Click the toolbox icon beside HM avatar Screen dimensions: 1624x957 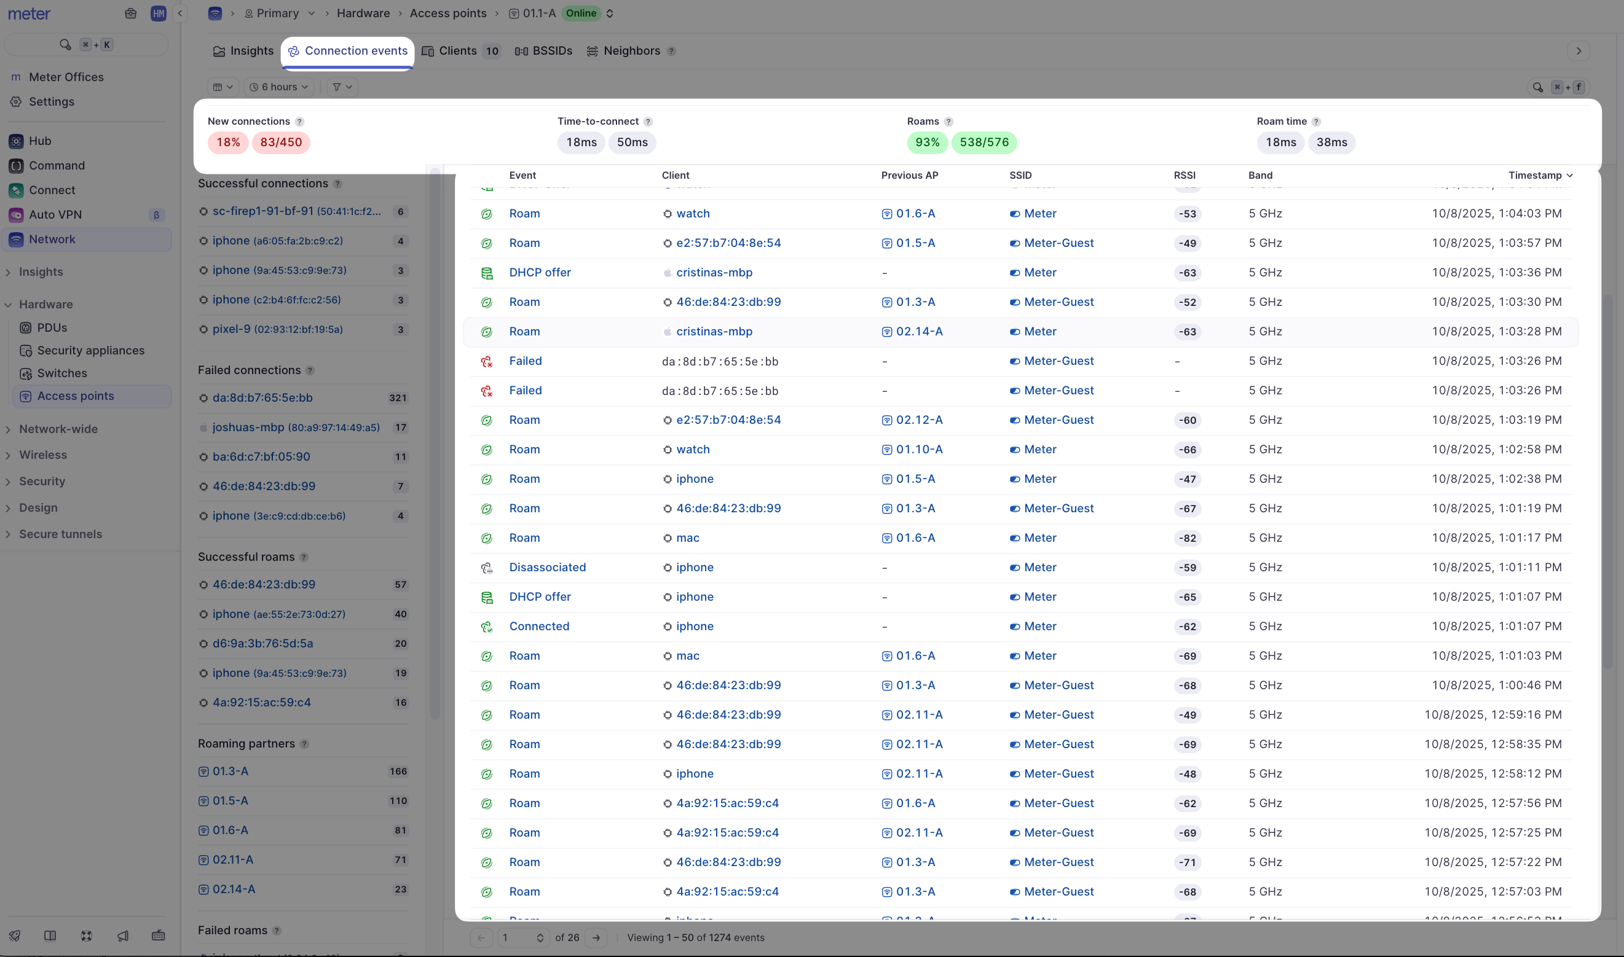click(x=131, y=14)
